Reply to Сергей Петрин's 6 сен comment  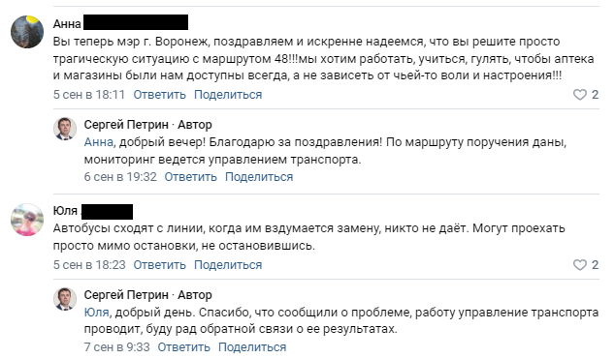point(191,177)
